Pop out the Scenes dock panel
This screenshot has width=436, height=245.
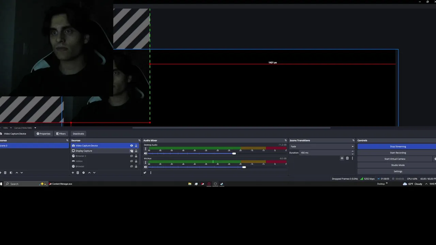click(67, 140)
